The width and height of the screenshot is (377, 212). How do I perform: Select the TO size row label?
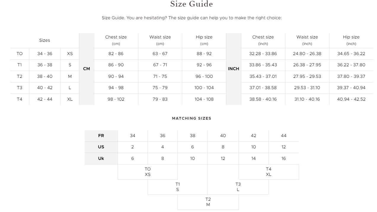pos(20,54)
